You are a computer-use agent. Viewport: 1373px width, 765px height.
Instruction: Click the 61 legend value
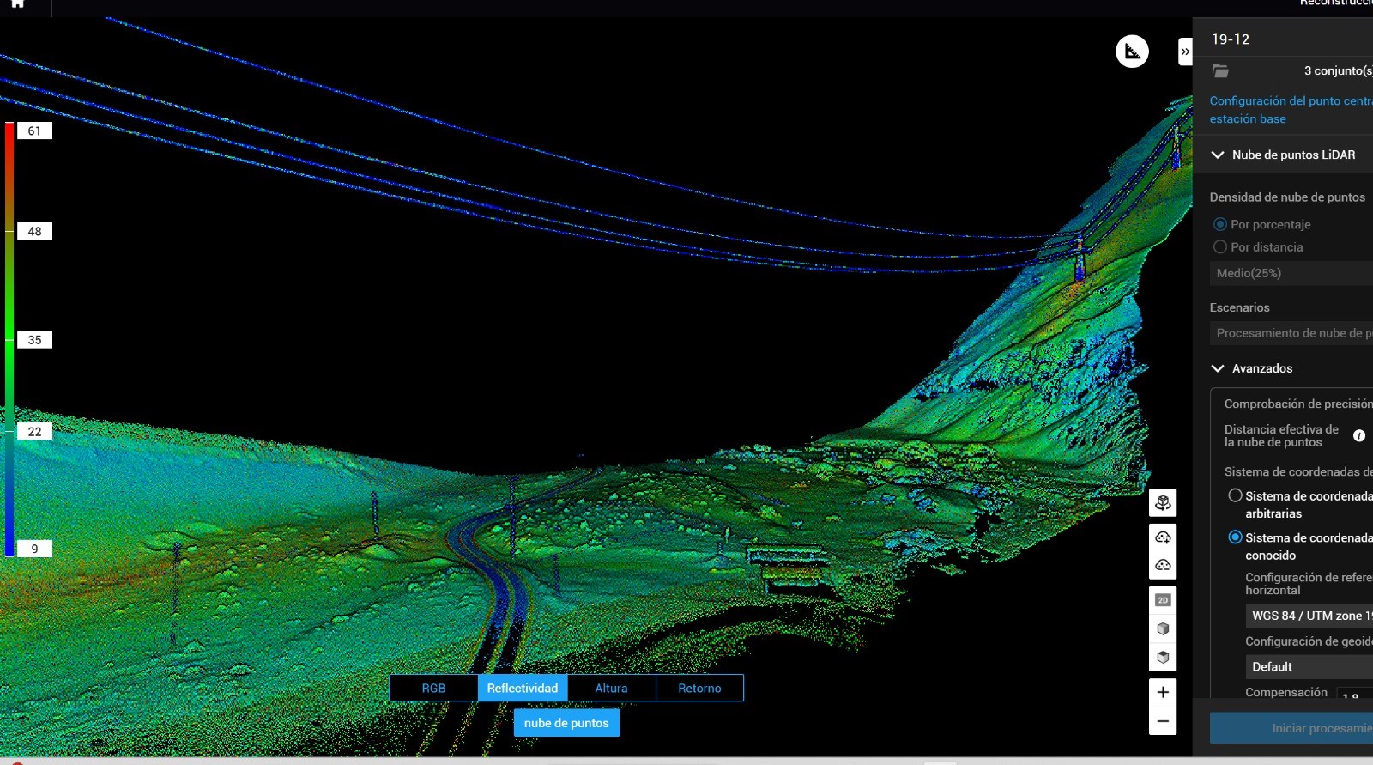coord(34,131)
